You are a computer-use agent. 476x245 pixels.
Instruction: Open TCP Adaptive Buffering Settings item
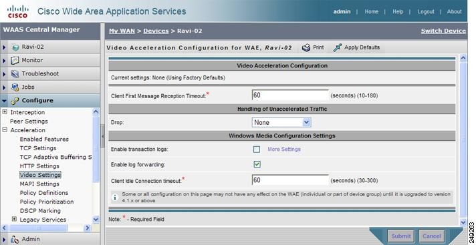pyautogui.click(x=55, y=157)
